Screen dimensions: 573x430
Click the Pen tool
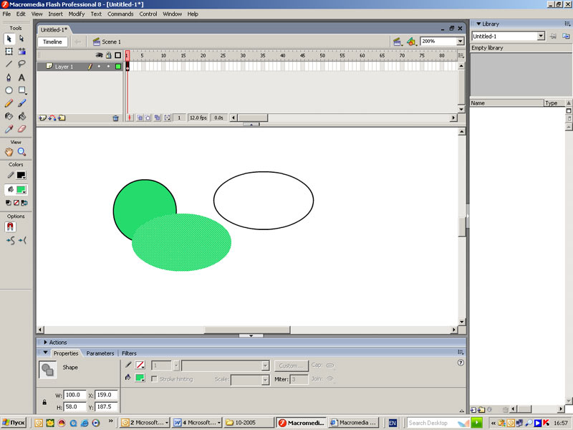[9, 77]
